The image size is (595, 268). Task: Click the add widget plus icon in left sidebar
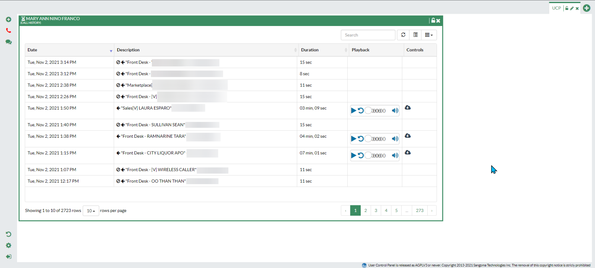pos(9,19)
